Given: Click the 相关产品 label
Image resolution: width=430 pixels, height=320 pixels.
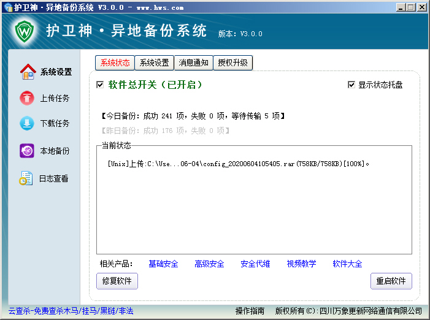Looking at the screenshot, I should [x=117, y=264].
